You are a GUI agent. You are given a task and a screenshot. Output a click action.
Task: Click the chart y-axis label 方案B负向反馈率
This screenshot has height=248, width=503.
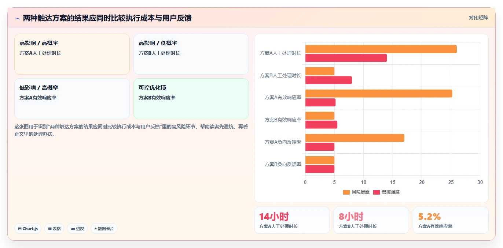pos(283,165)
